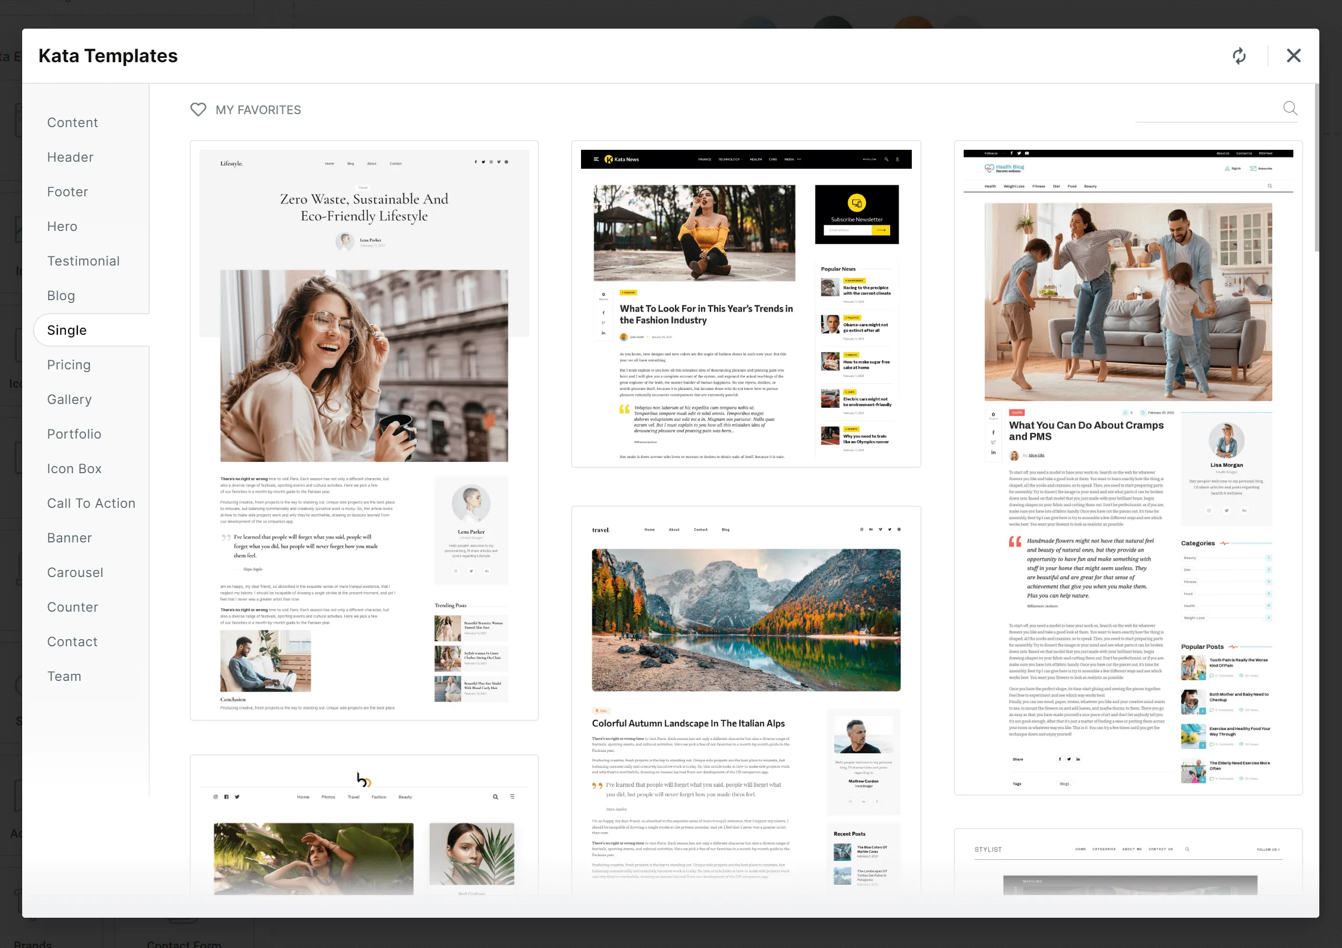
Task: Click the templates list vertical scrollbar
Action: 1316,167
